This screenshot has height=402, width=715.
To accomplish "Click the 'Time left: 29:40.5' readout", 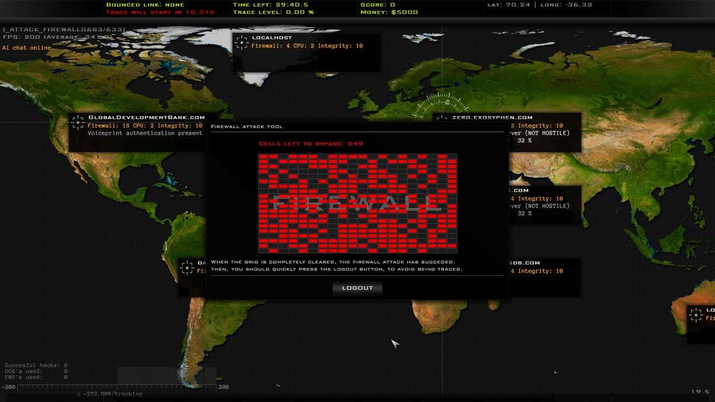I will (270, 5).
